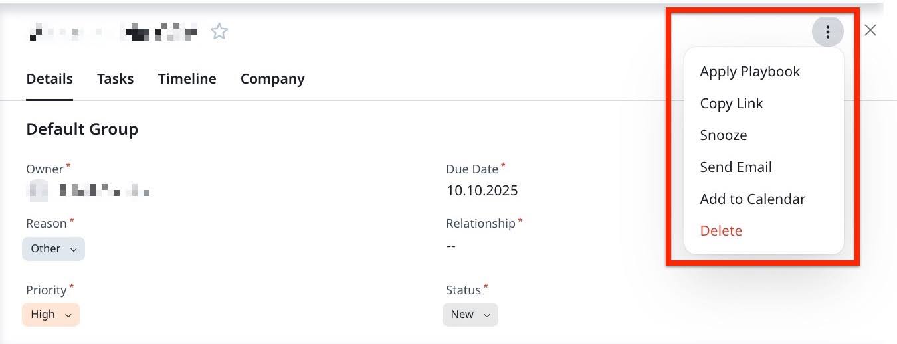Go to the Timeline tab
Screen dimensions: 897x344
[187, 79]
